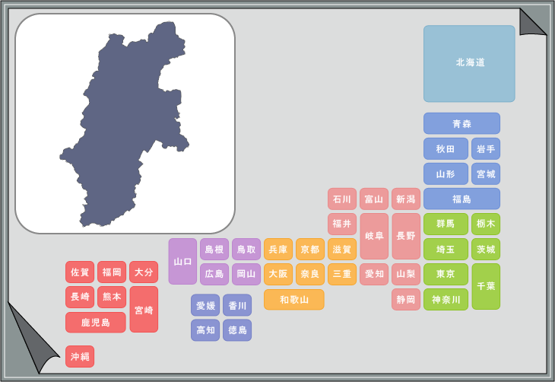This screenshot has height=382, width=555.
Task: Select the 新潟 tile
Action: [x=406, y=199]
